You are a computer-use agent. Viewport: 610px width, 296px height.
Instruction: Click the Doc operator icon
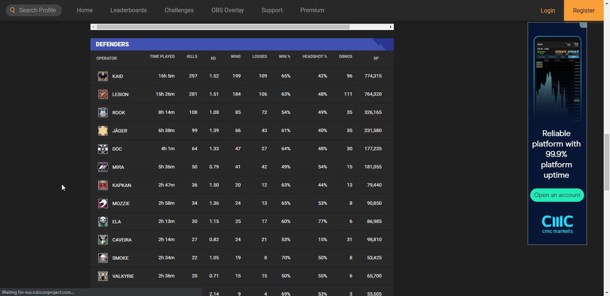[x=103, y=149]
